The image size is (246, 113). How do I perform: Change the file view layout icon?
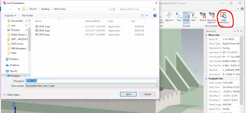point(143,16)
